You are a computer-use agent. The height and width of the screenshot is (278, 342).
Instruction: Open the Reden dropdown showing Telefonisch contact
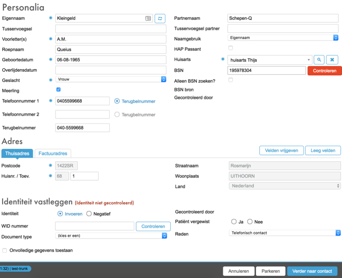(285, 233)
